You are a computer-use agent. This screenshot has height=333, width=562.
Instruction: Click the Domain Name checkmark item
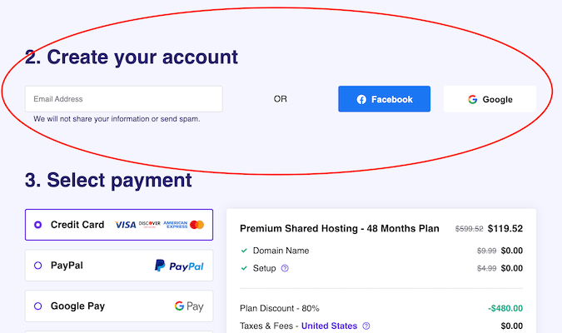coord(275,251)
